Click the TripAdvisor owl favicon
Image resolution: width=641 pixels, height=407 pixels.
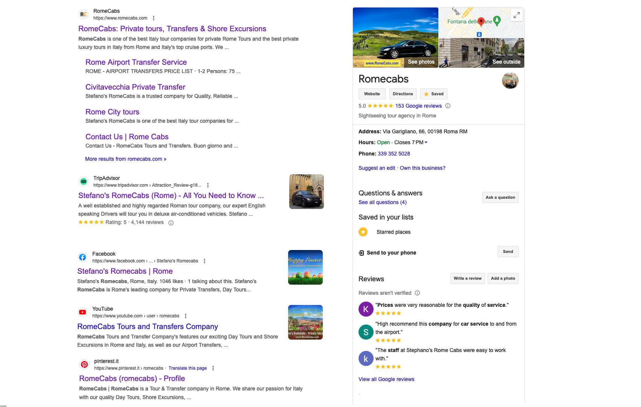tap(84, 181)
